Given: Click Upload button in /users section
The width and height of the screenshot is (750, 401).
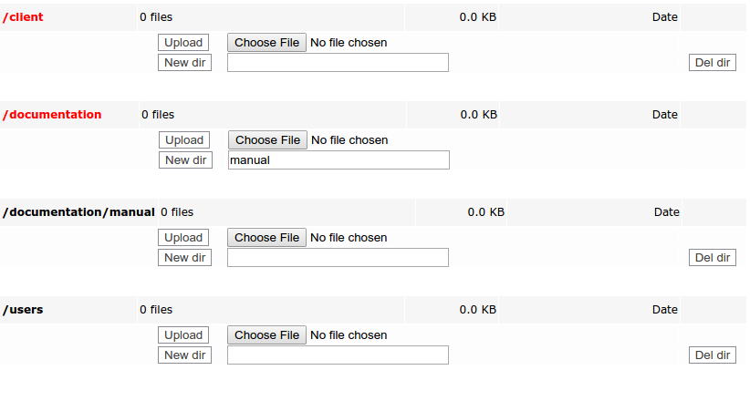Looking at the screenshot, I should tap(183, 334).
